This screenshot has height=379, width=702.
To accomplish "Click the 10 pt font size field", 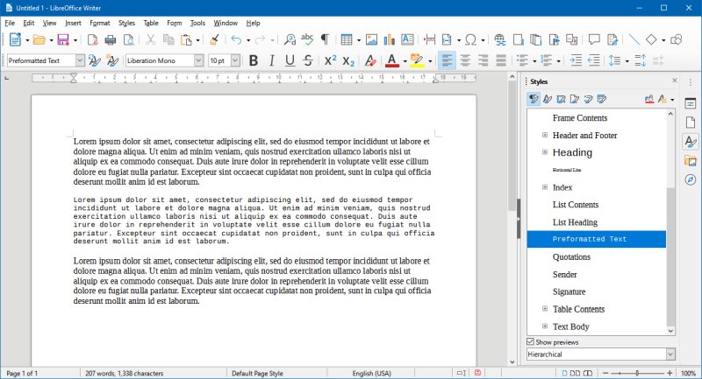I will (218, 60).
